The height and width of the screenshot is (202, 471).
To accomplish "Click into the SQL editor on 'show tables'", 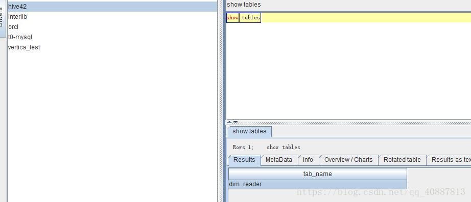I will click(x=243, y=18).
